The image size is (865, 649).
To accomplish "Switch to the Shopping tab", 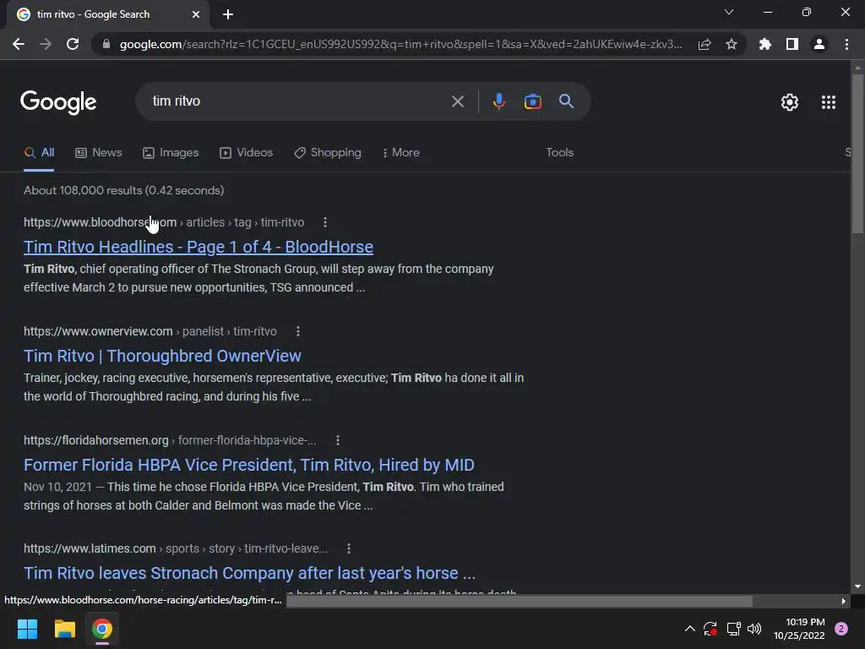I will click(x=328, y=153).
